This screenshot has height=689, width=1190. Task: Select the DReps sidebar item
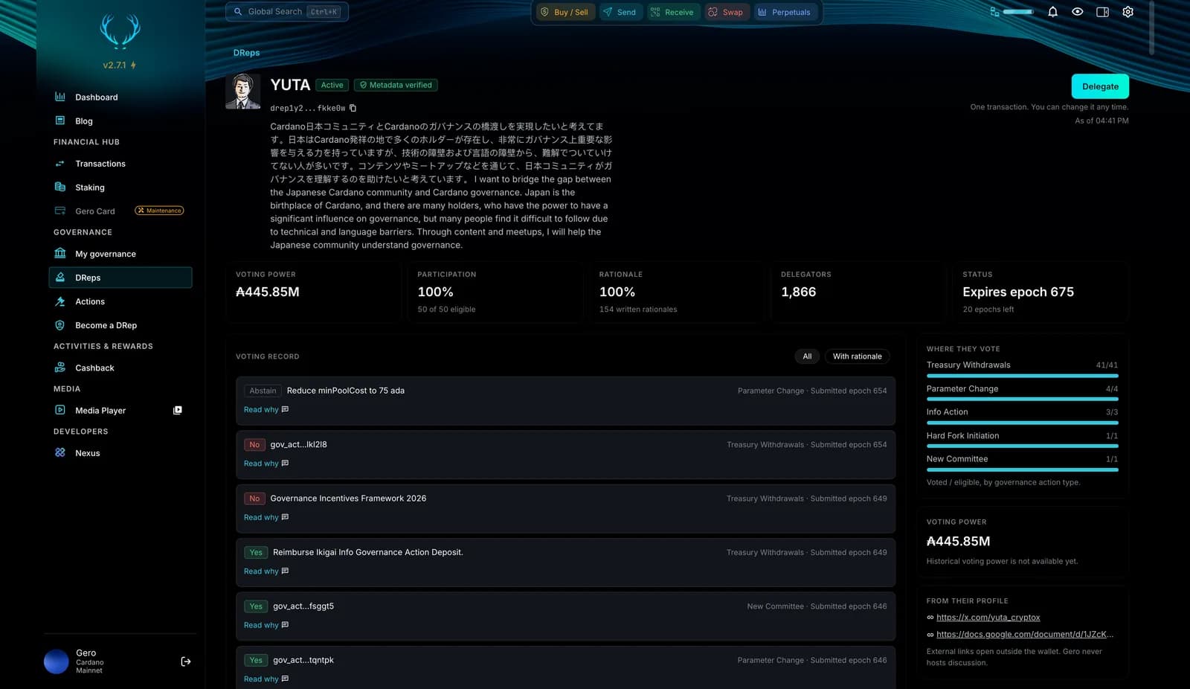[120, 278]
